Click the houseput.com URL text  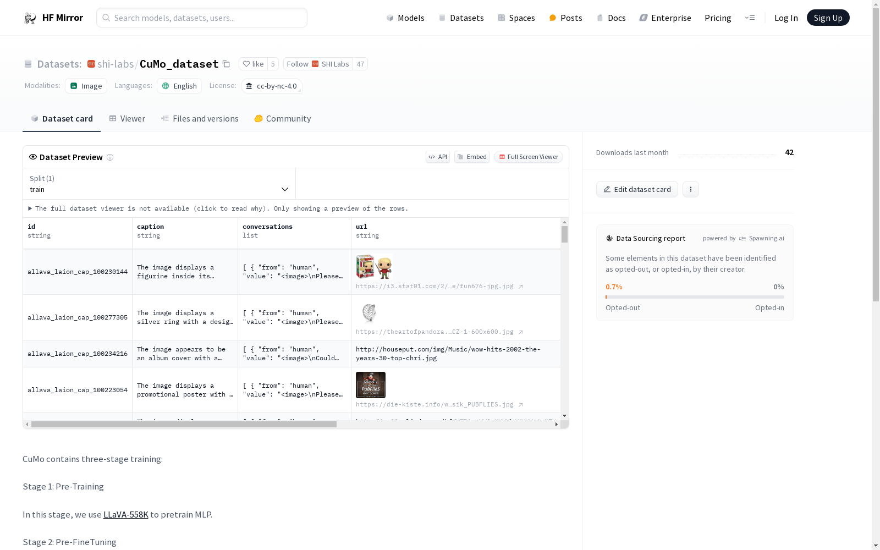click(448, 354)
